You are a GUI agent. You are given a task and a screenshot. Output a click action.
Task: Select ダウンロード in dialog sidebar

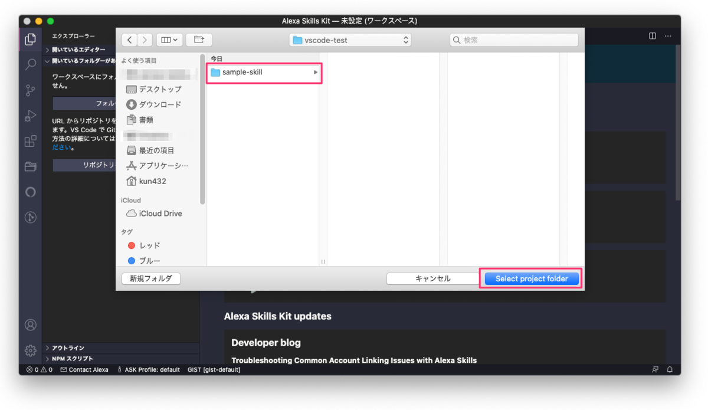(154, 104)
